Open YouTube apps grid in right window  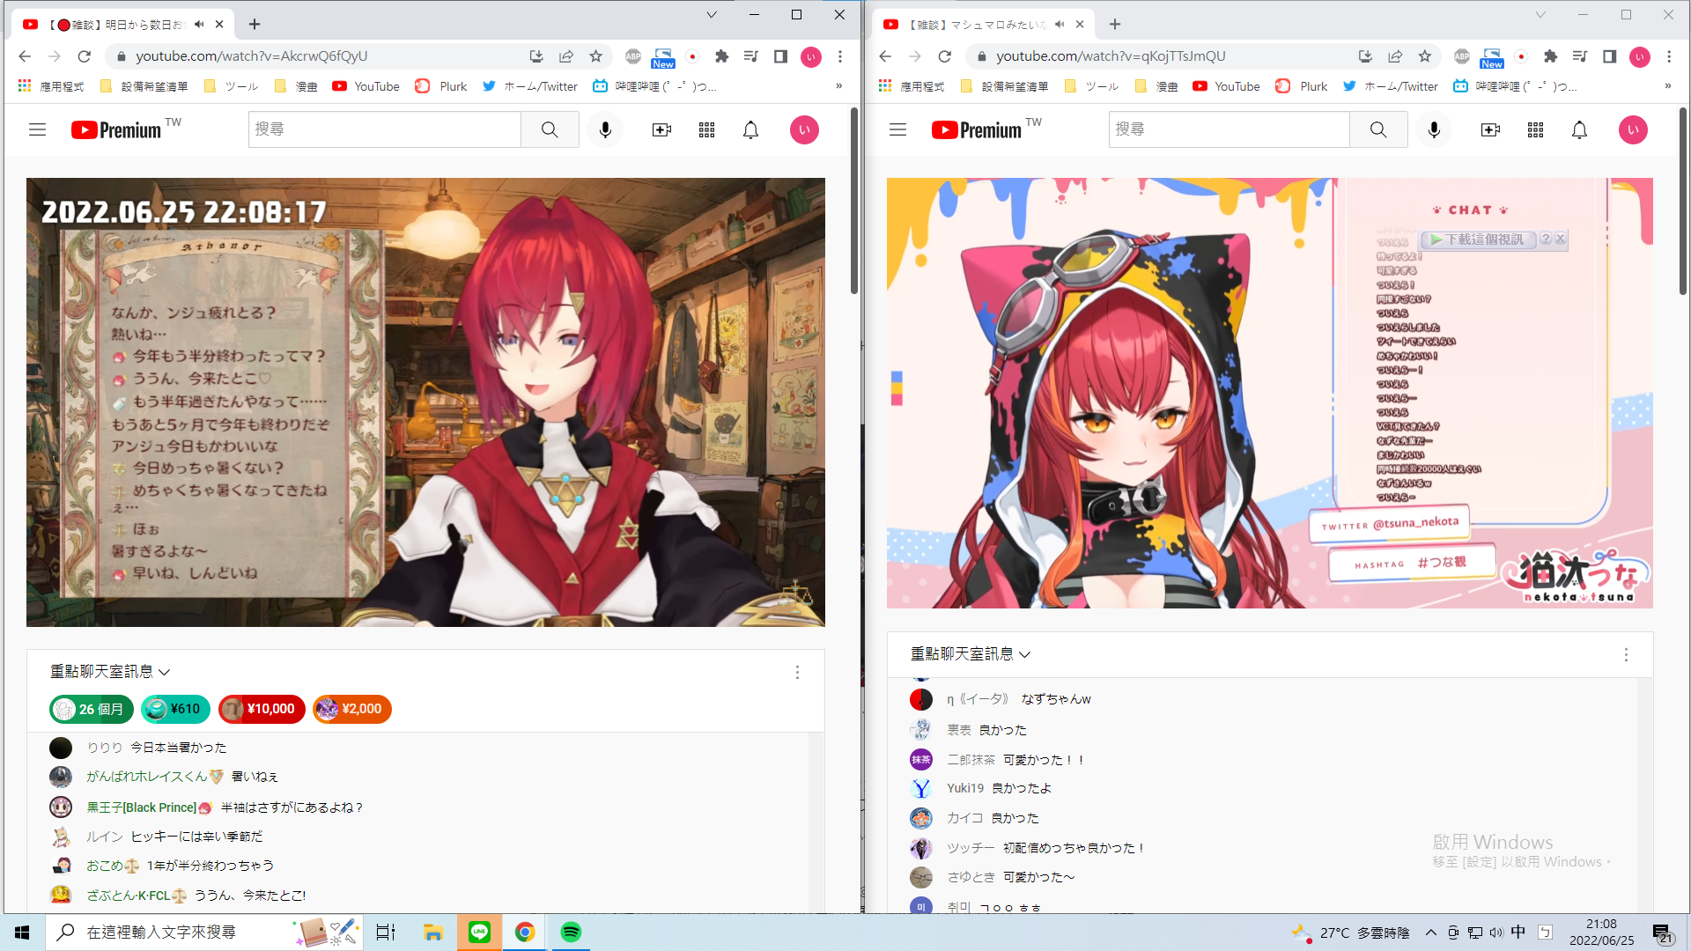1535,129
